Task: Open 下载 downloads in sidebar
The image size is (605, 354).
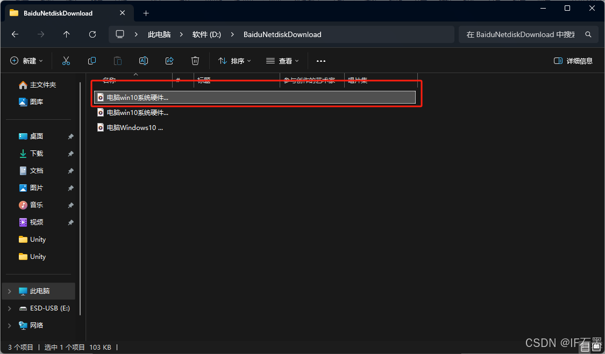Action: coord(31,154)
